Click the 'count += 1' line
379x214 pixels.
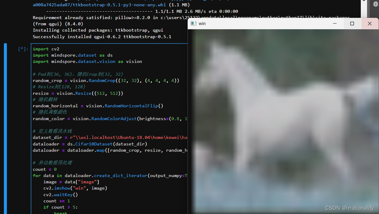57,201
